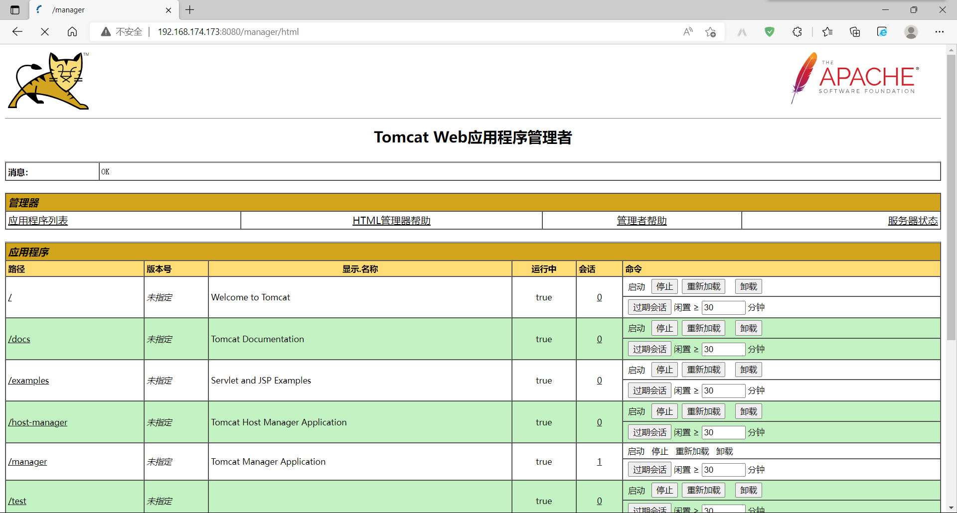The width and height of the screenshot is (957, 513).
Task: Open the tab actions menu icon
Action: point(15,10)
